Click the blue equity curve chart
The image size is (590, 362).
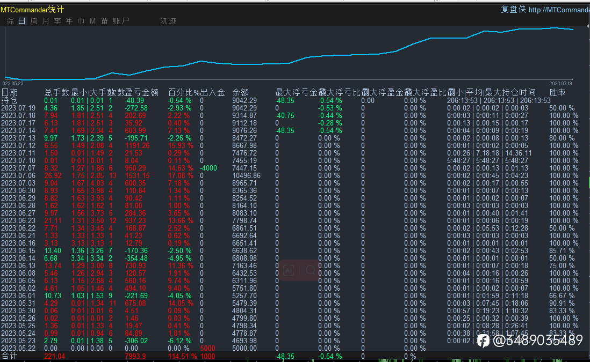coord(289,53)
